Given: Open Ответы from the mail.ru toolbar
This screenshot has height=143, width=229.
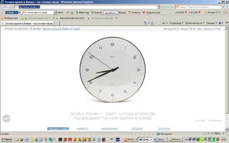Looking at the screenshot, I should [x=134, y=13].
